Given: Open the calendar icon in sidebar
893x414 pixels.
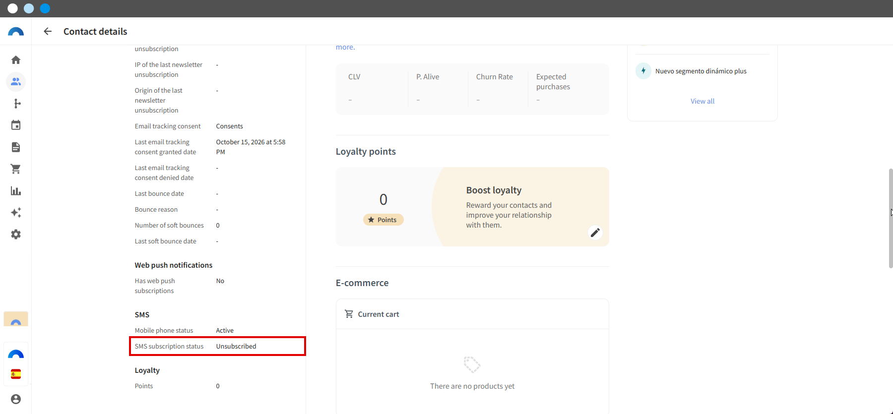Looking at the screenshot, I should click(16, 125).
